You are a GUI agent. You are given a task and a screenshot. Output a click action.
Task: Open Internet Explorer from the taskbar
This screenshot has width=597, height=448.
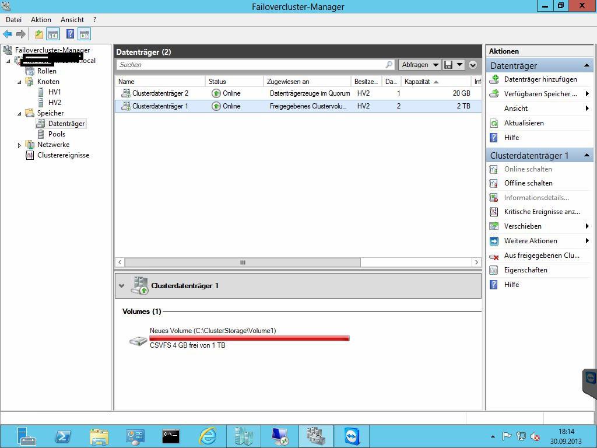[208, 436]
